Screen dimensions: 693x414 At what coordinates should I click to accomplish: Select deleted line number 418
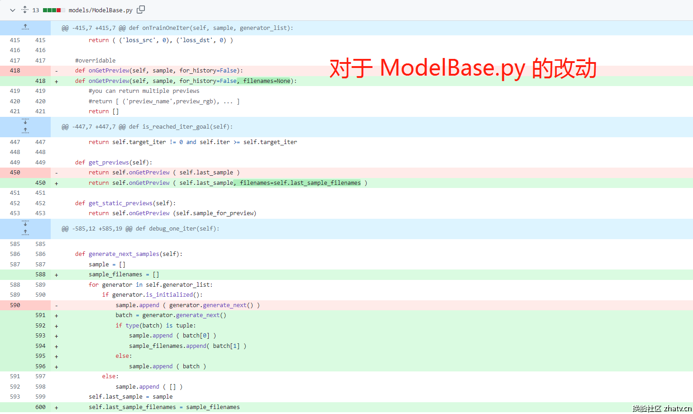15,71
